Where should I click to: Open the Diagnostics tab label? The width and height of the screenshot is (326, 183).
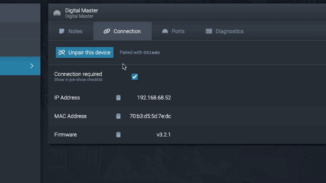pyautogui.click(x=229, y=31)
